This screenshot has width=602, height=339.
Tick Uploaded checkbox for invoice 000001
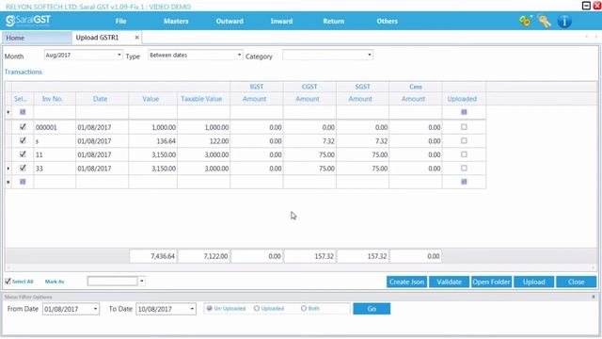(x=464, y=127)
